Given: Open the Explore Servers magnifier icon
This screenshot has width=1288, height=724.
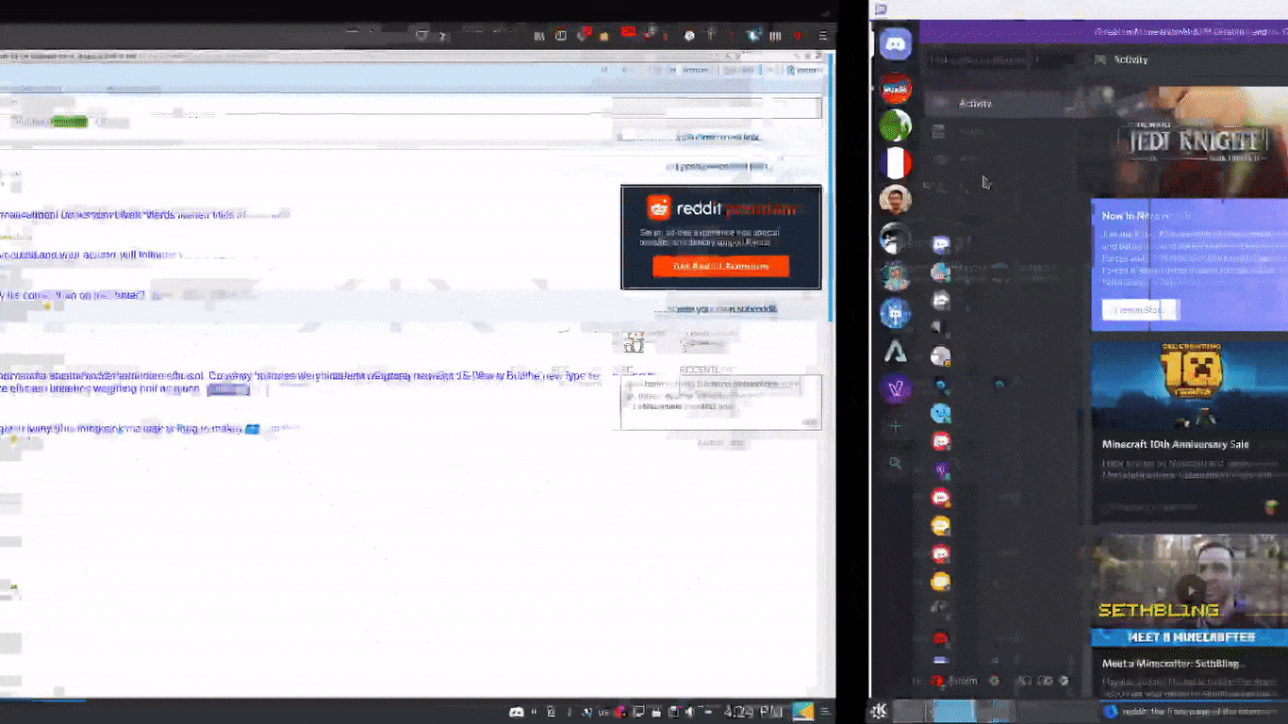Looking at the screenshot, I should (x=895, y=463).
